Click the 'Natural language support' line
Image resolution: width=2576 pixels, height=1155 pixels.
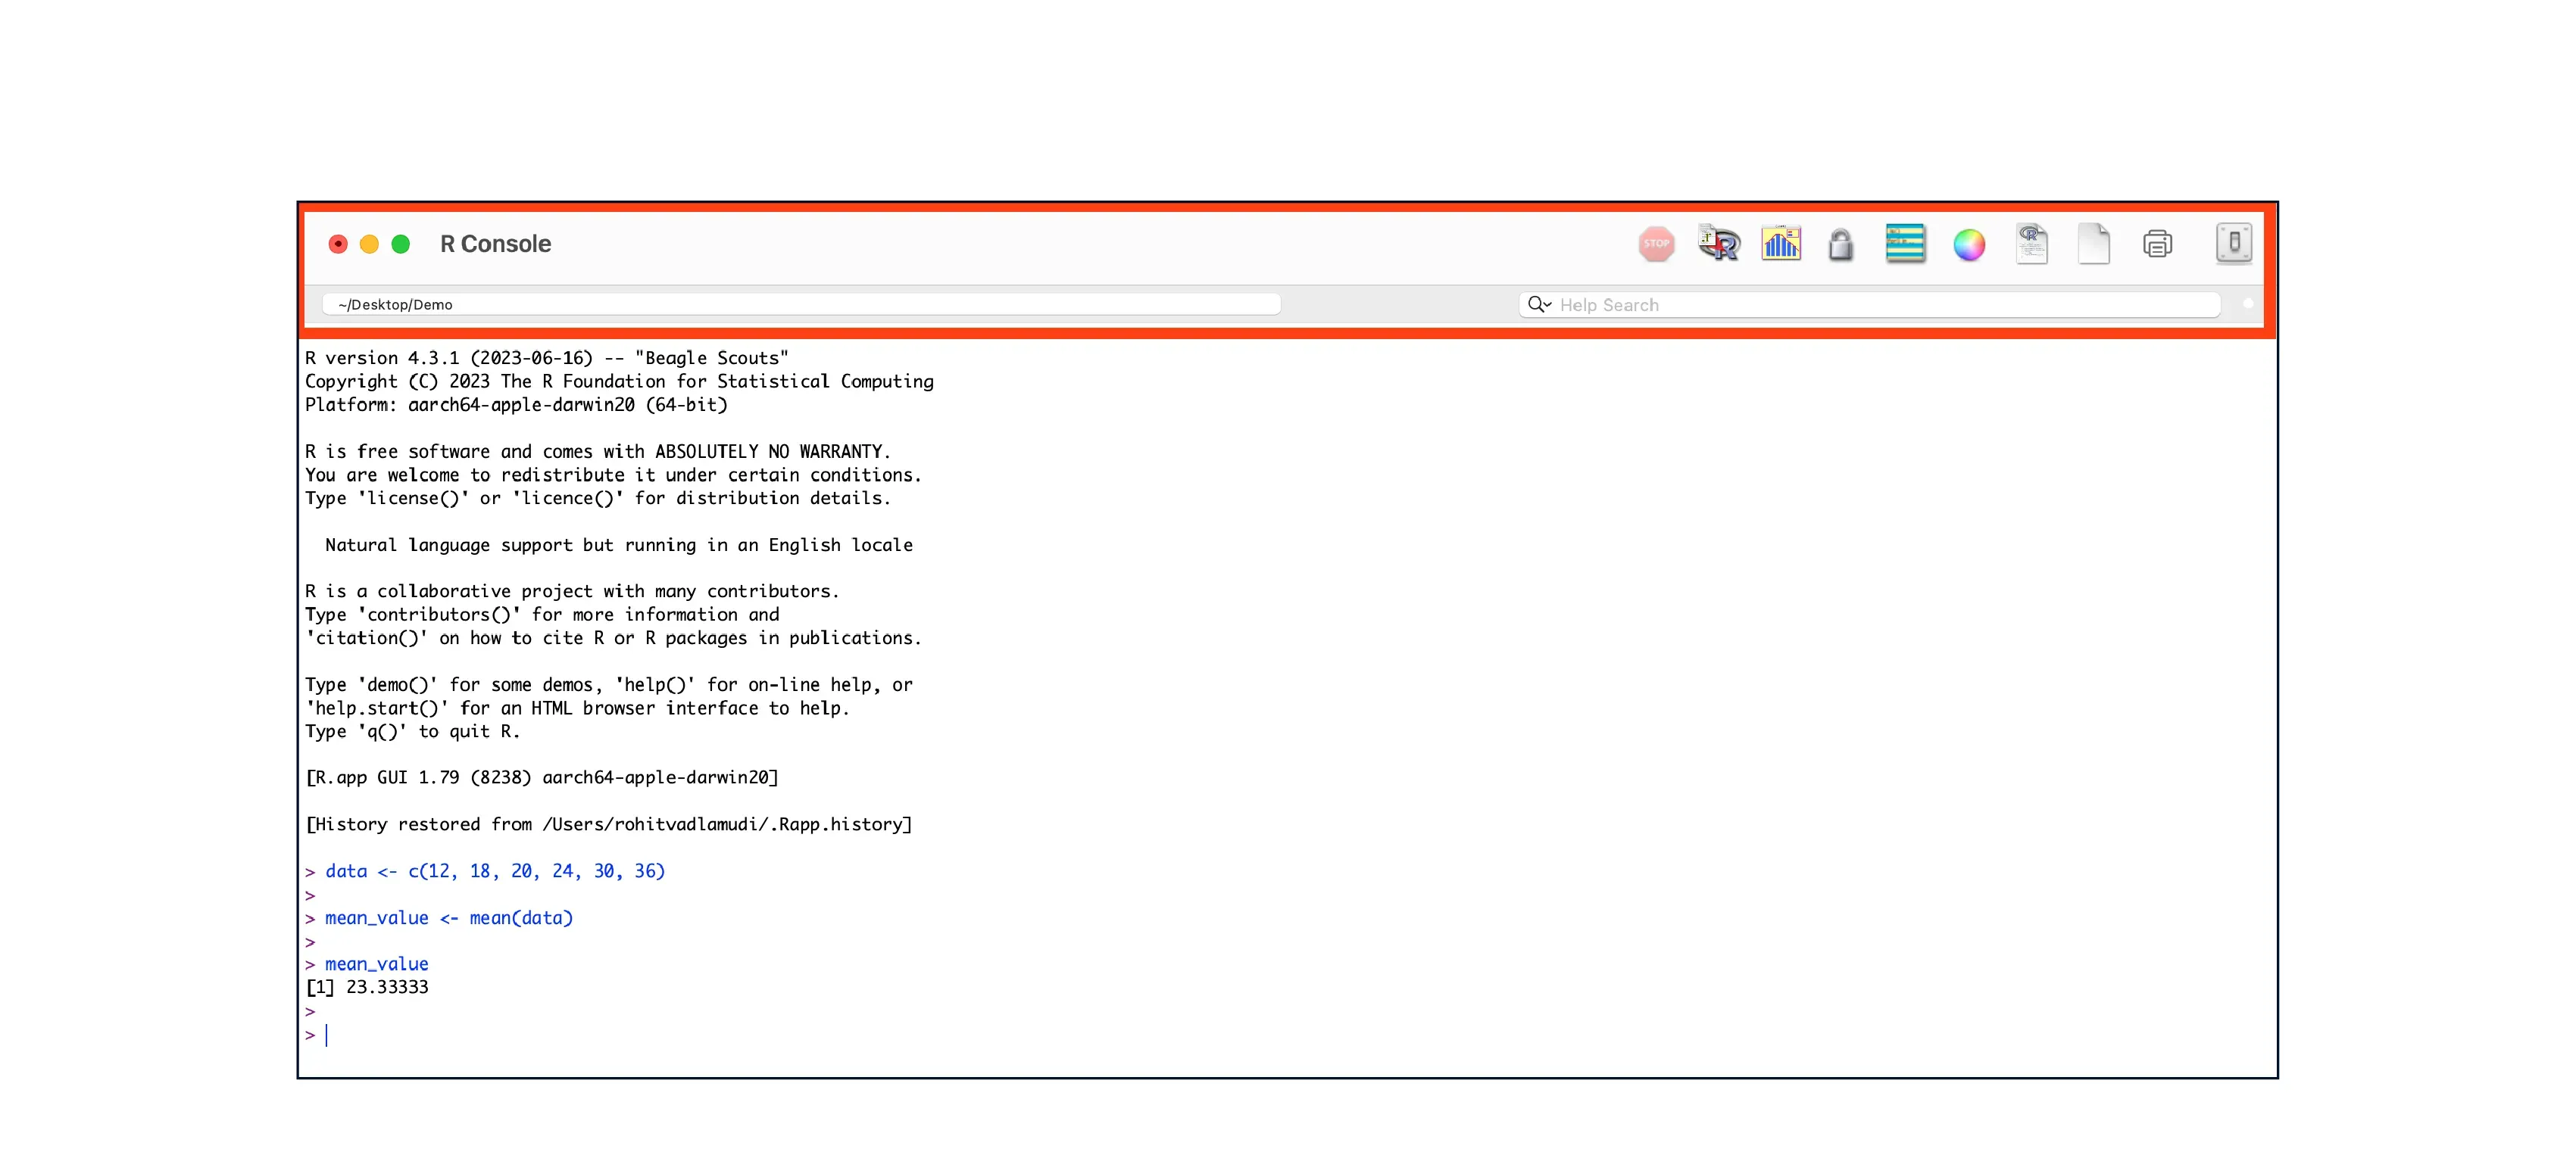click(x=619, y=544)
